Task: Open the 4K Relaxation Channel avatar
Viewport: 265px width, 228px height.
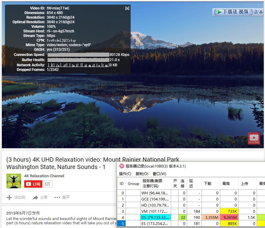Action: point(14,181)
